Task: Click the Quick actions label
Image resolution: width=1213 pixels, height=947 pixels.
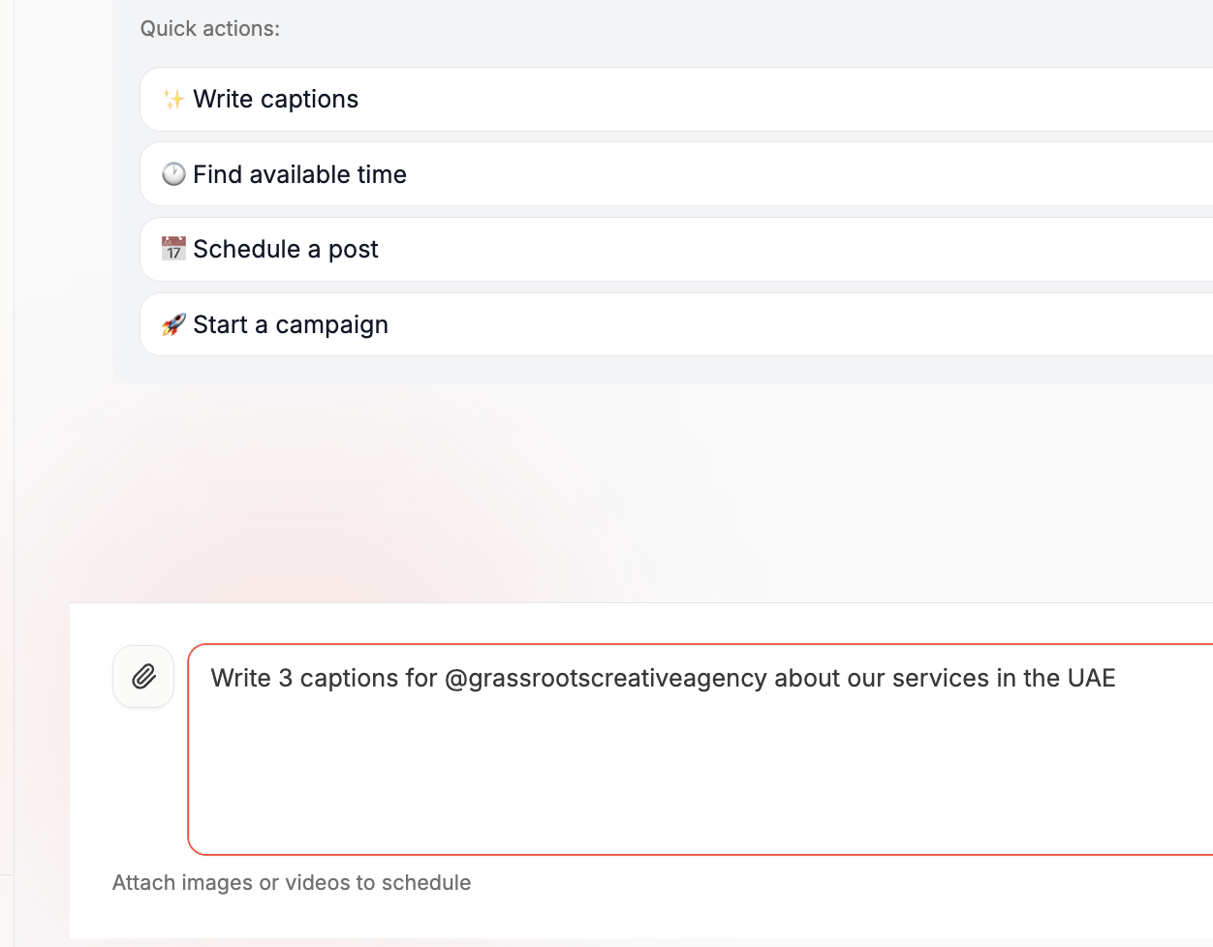Action: (x=209, y=28)
